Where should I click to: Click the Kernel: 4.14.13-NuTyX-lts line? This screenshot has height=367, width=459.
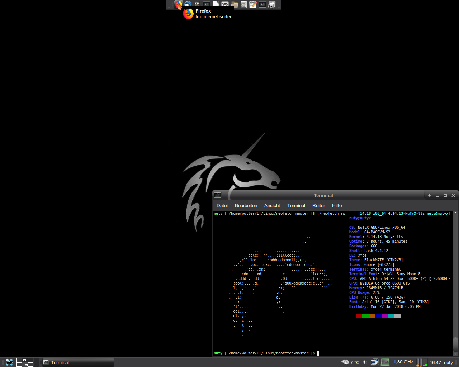(x=376, y=237)
